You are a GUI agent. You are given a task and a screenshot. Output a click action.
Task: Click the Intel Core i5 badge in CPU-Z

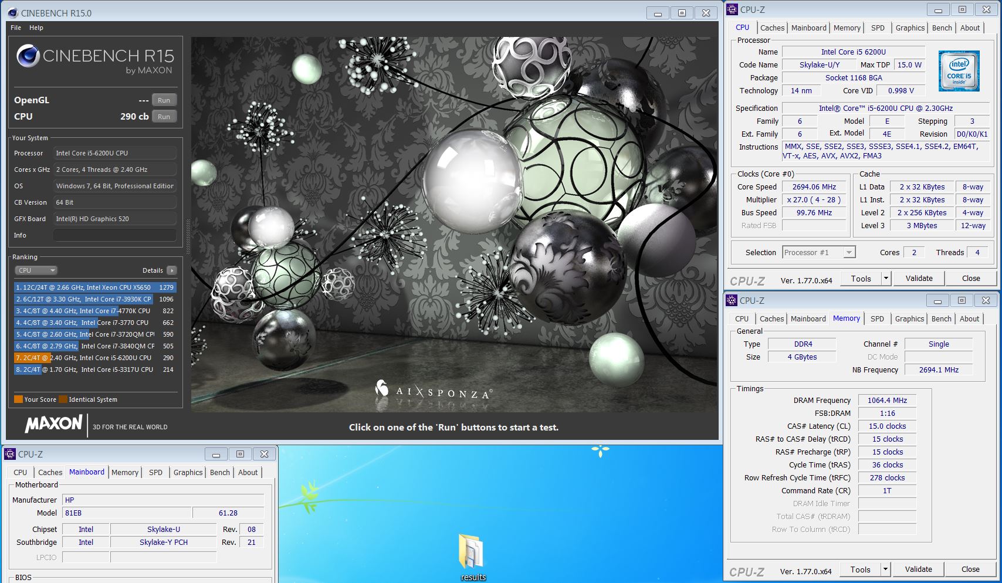point(959,71)
